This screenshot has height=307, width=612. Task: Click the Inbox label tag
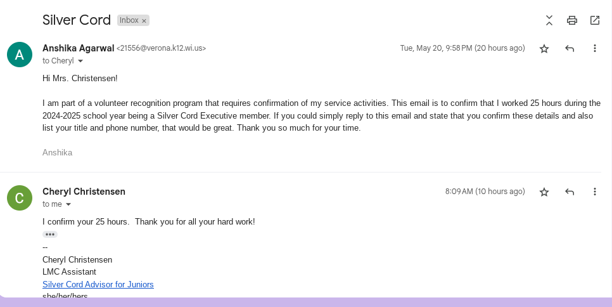click(129, 20)
